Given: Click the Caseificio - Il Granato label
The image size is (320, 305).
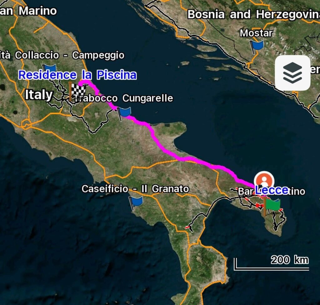Looking at the screenshot, I should tap(135, 189).
